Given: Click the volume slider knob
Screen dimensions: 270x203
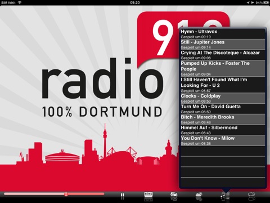Looking at the screenshot, I should [x=66, y=194].
